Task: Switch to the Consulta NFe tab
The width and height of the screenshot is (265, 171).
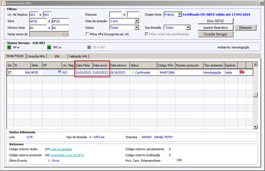Action: (x=36, y=56)
